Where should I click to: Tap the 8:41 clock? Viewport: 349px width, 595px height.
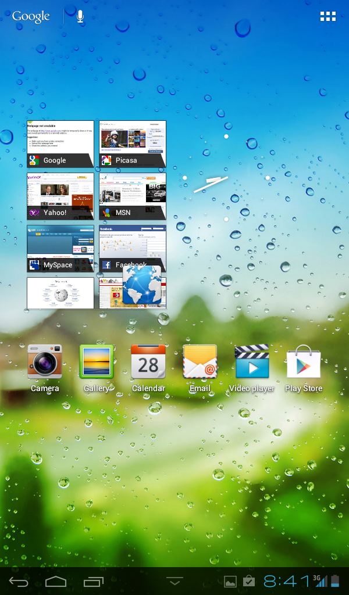click(286, 581)
